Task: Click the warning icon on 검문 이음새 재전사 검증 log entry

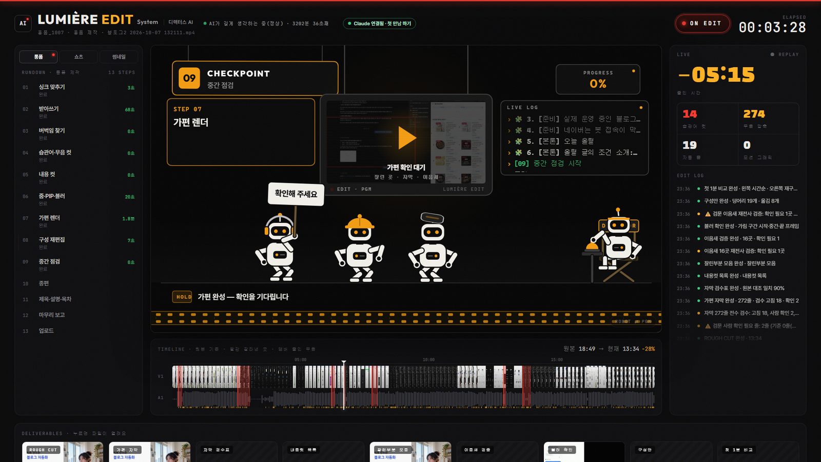Action: (708, 214)
